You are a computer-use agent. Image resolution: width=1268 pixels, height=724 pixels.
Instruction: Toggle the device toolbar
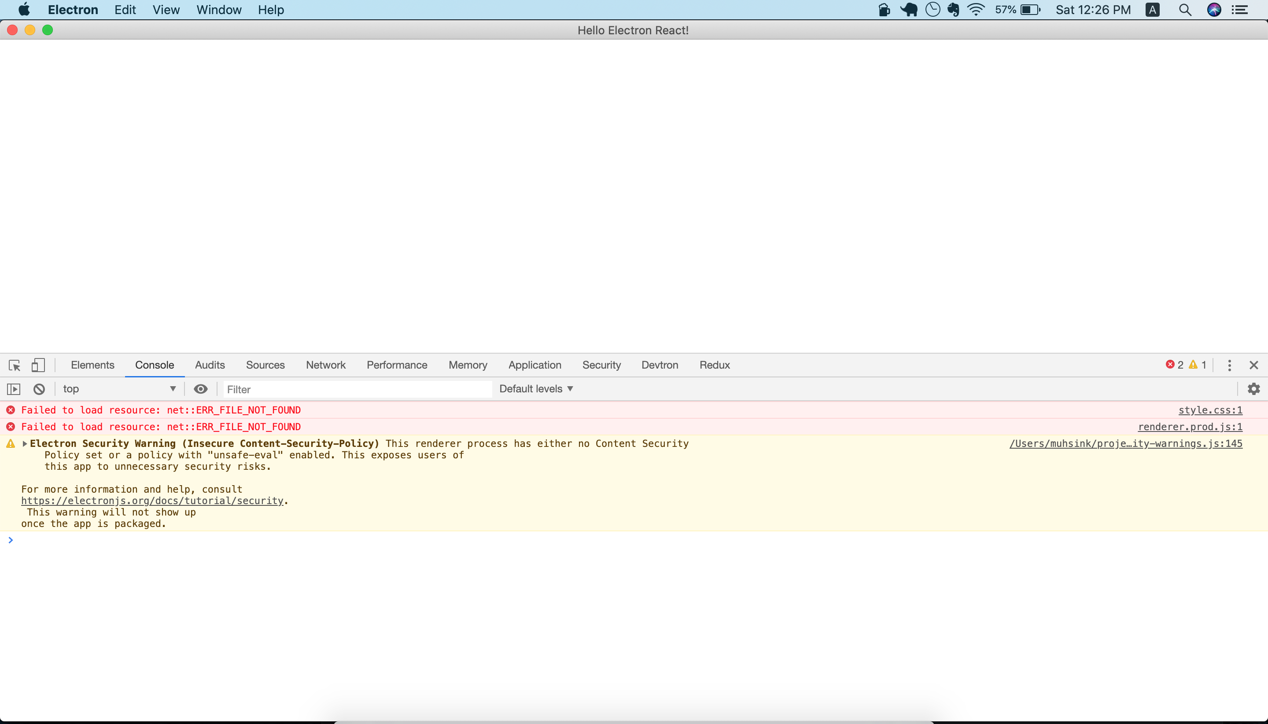coord(38,365)
